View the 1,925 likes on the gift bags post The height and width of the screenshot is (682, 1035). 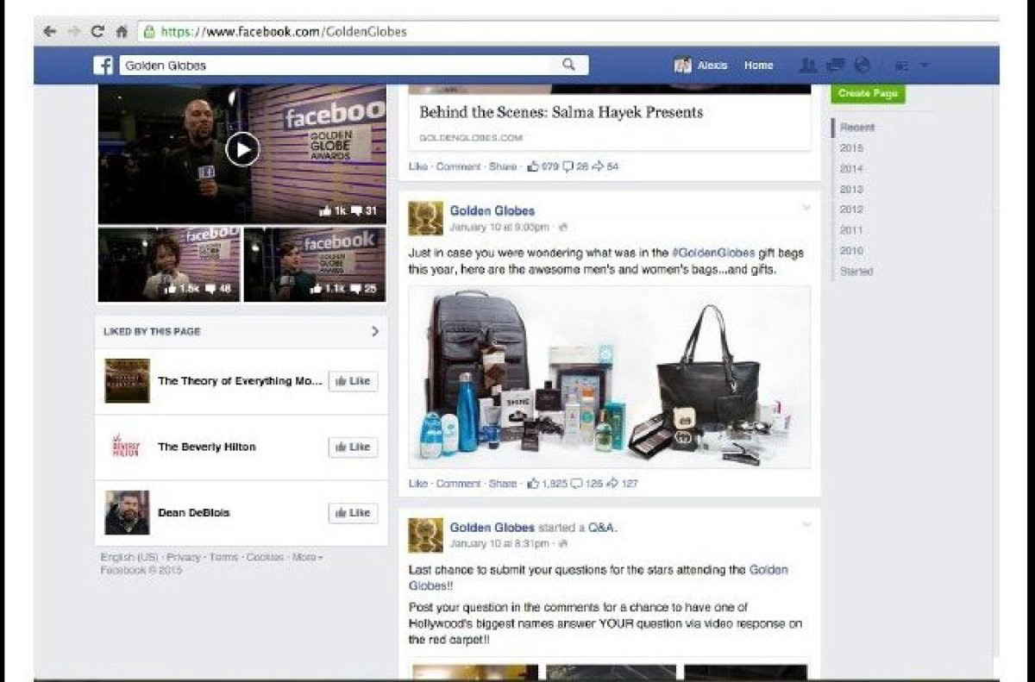click(x=548, y=484)
